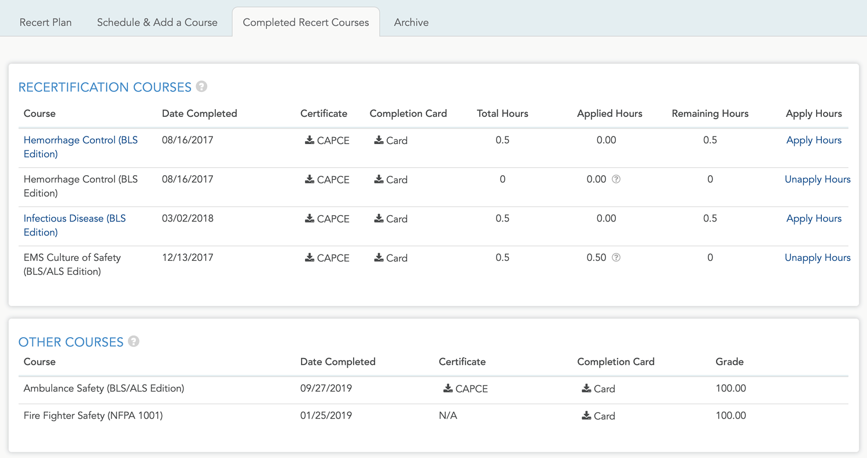The width and height of the screenshot is (867, 458).
Task: Download the CAPCE certificate for Ambulance Safety
Action: click(x=465, y=389)
